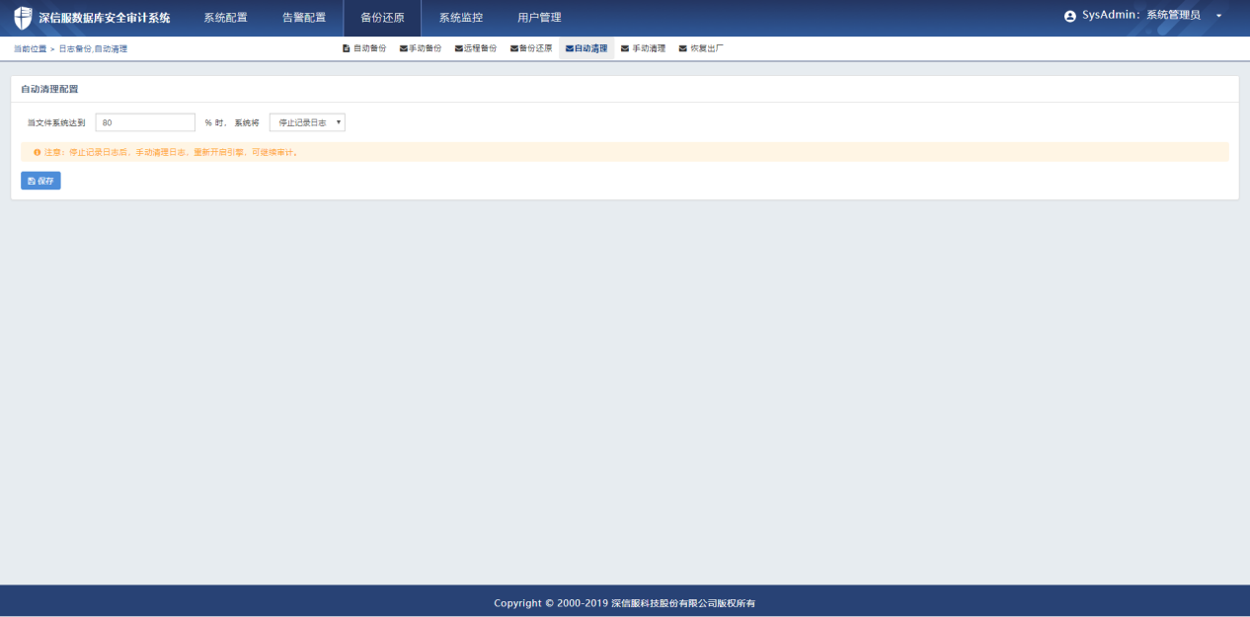The width and height of the screenshot is (1250, 617).
Task: Open the 备份还原 sub-tab envelope icon
Action: coord(513,48)
